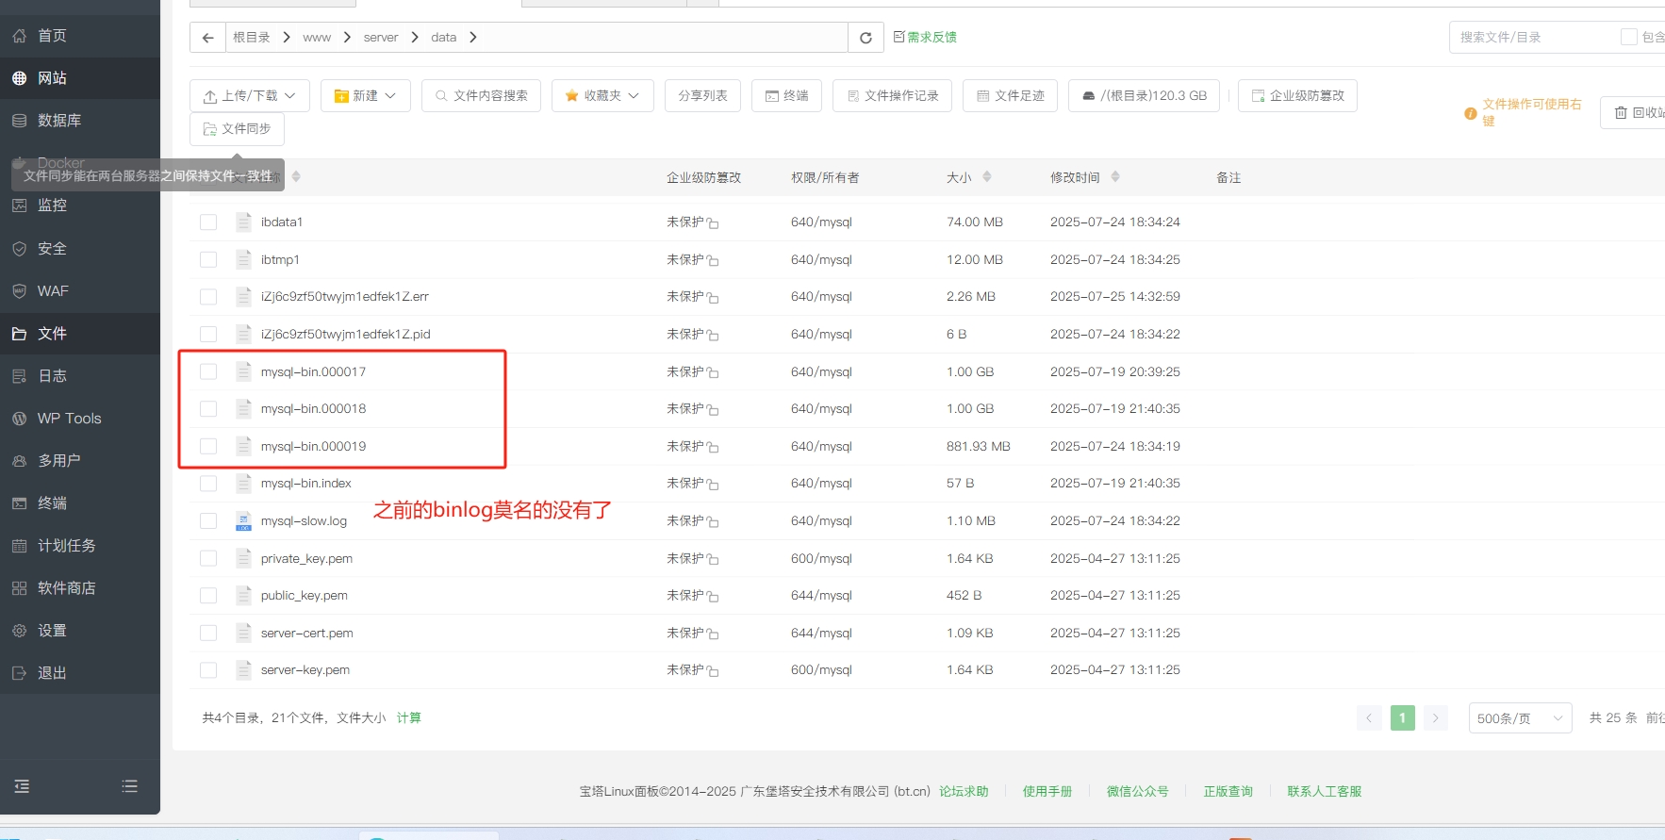Open 文件操作记录

point(893,96)
